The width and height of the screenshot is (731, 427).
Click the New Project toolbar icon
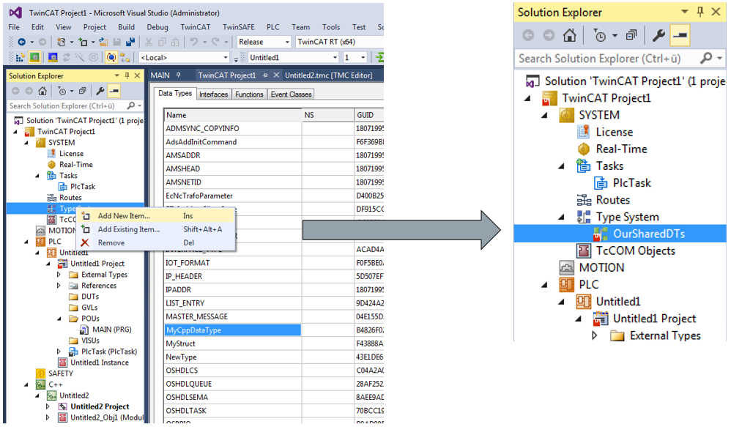coord(61,42)
